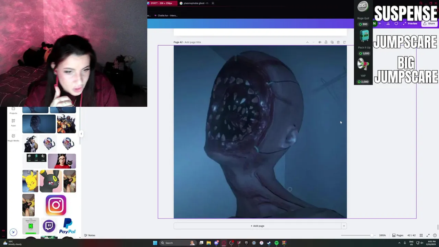The width and height of the screenshot is (439, 247).
Task: Click the Share button
Action: point(429,24)
